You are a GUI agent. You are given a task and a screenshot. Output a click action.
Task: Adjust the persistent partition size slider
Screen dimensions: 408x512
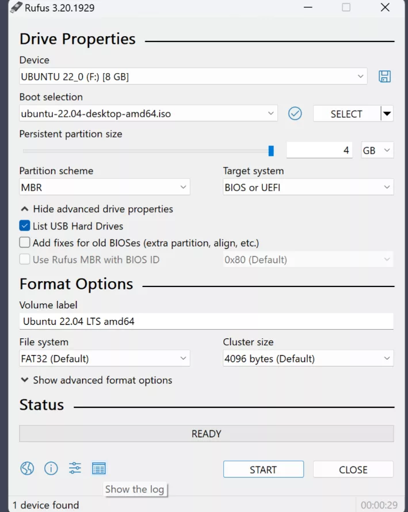[270, 150]
